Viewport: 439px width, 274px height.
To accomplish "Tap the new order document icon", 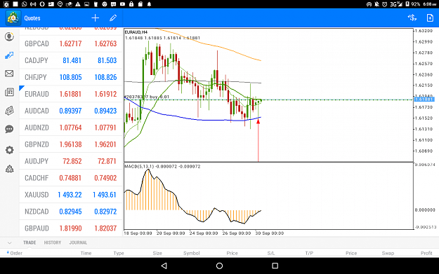I will pyautogui.click(x=430, y=18).
